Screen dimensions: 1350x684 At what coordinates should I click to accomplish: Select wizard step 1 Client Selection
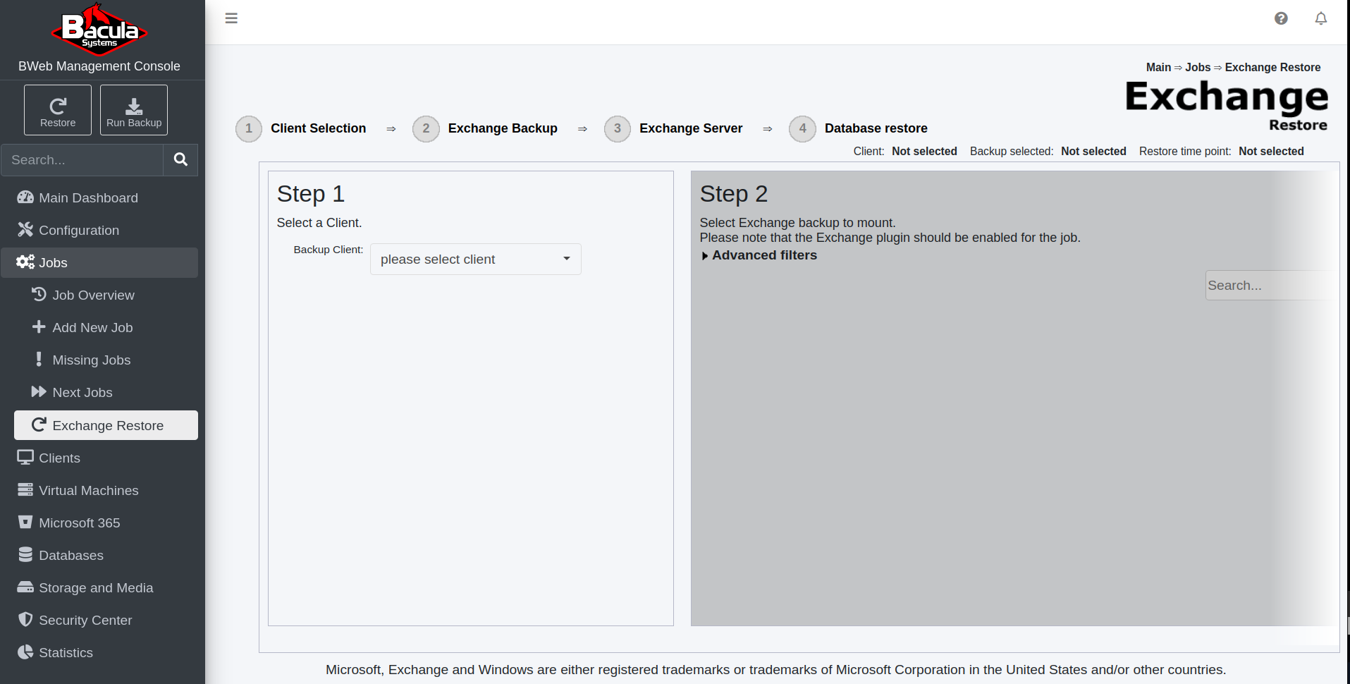(301, 128)
